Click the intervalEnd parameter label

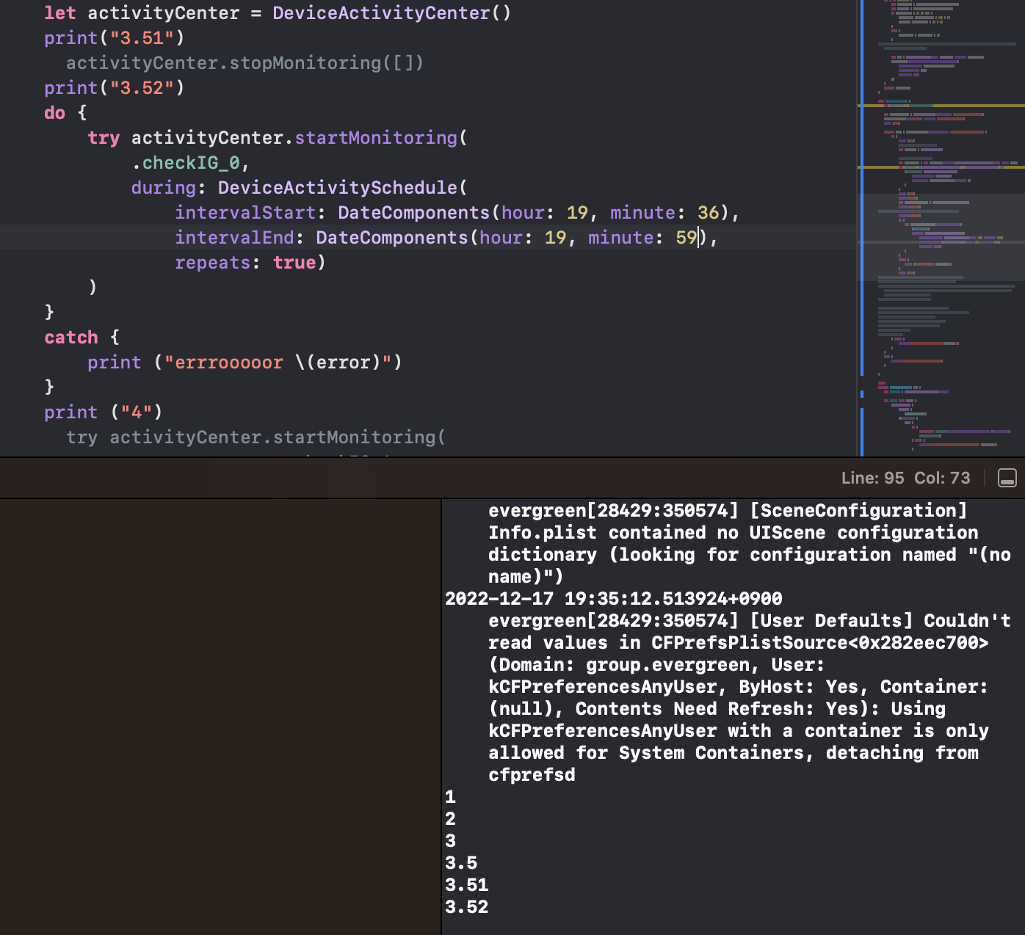[234, 238]
